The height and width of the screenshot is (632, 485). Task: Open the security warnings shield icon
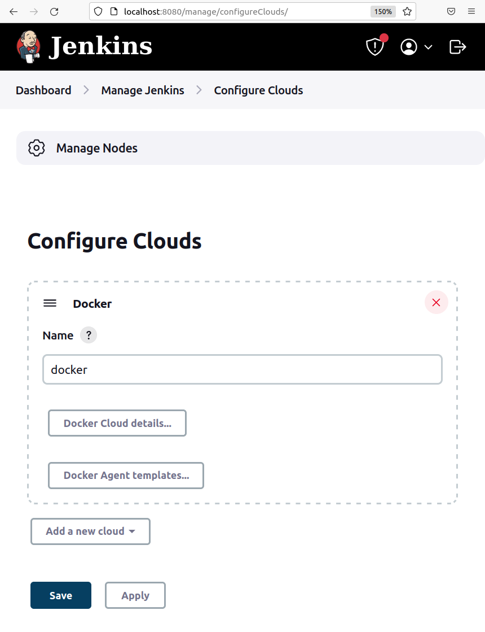click(375, 47)
